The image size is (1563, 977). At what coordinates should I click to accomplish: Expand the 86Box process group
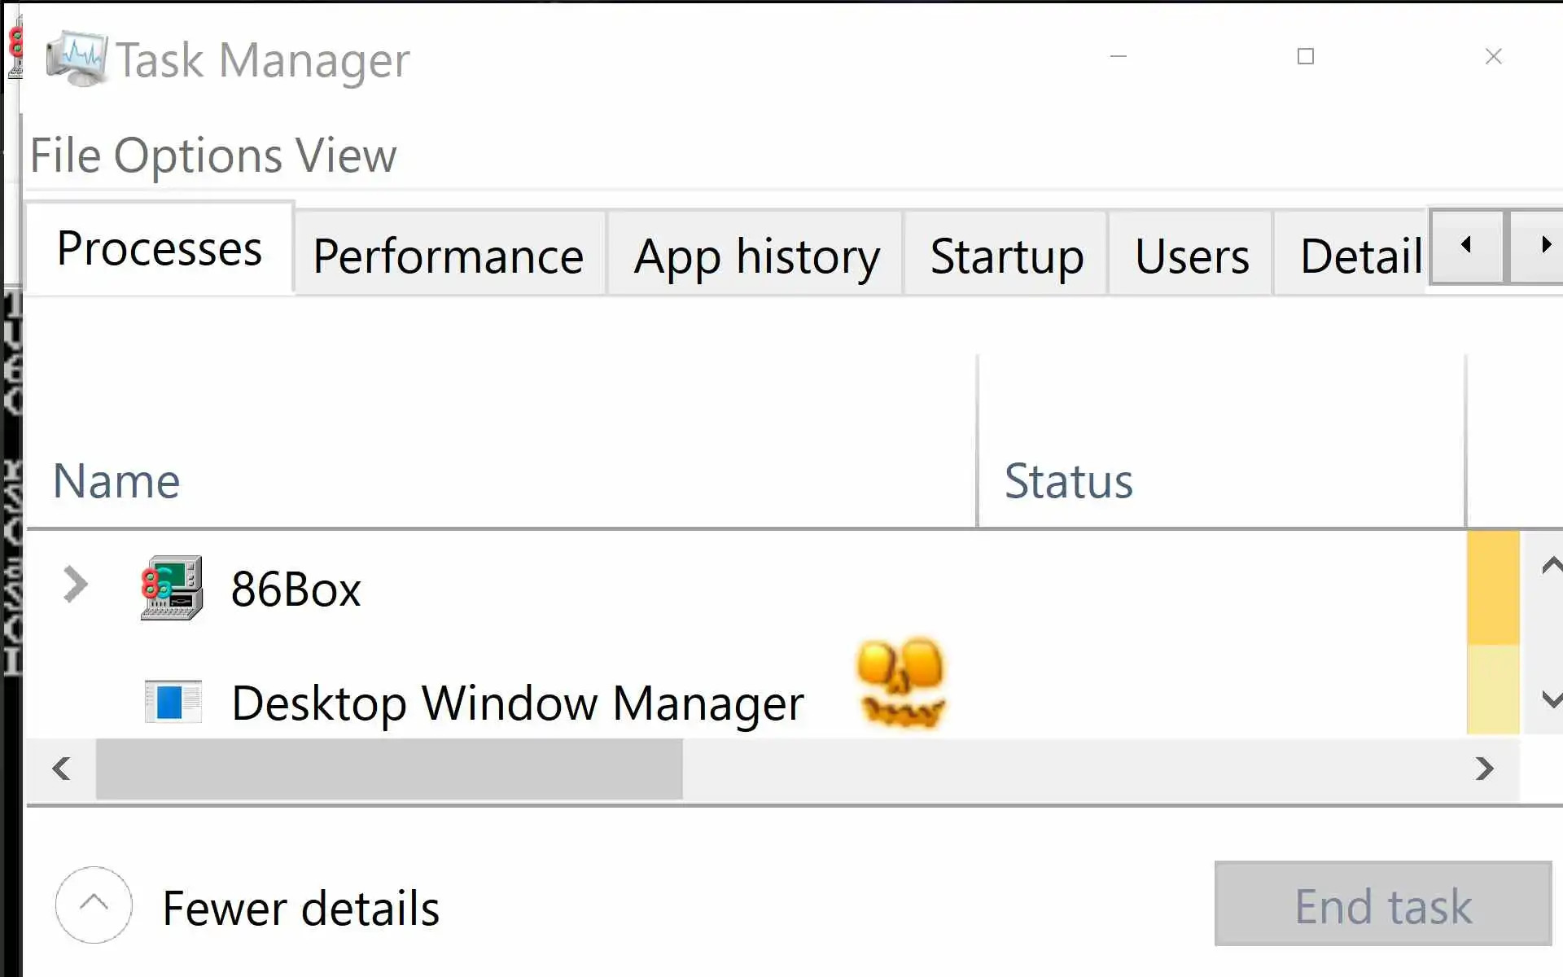75,585
